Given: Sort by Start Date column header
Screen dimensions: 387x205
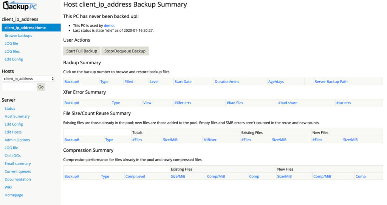Looking at the screenshot, I should [183, 81].
